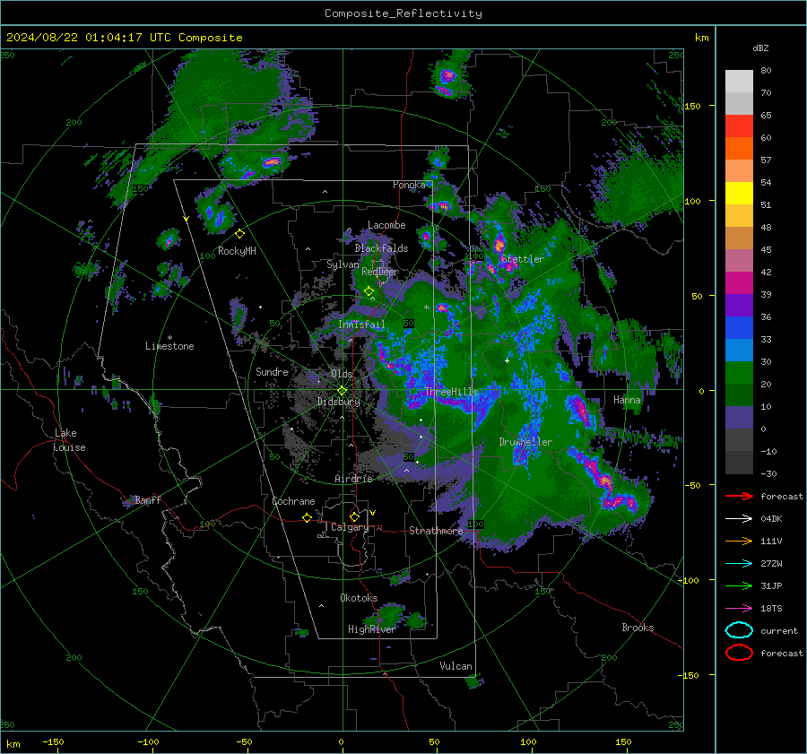Screen dimensions: 807x754
Task: Click the Sylvan label
Action: pos(343,264)
